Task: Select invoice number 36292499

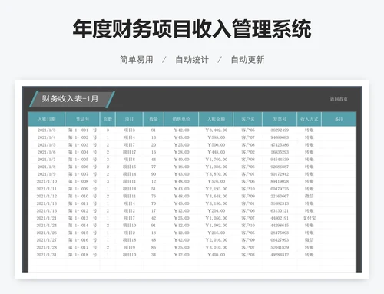Action: click(x=280, y=130)
